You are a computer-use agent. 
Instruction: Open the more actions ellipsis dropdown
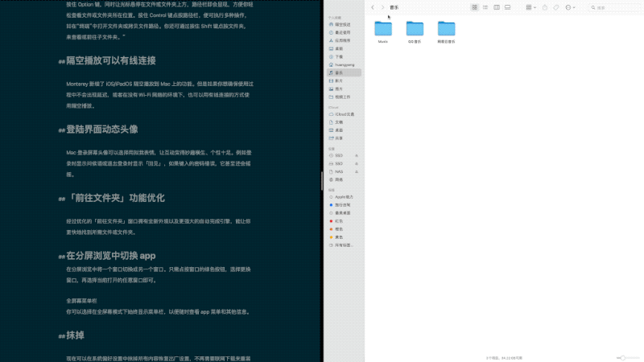click(x=570, y=7)
